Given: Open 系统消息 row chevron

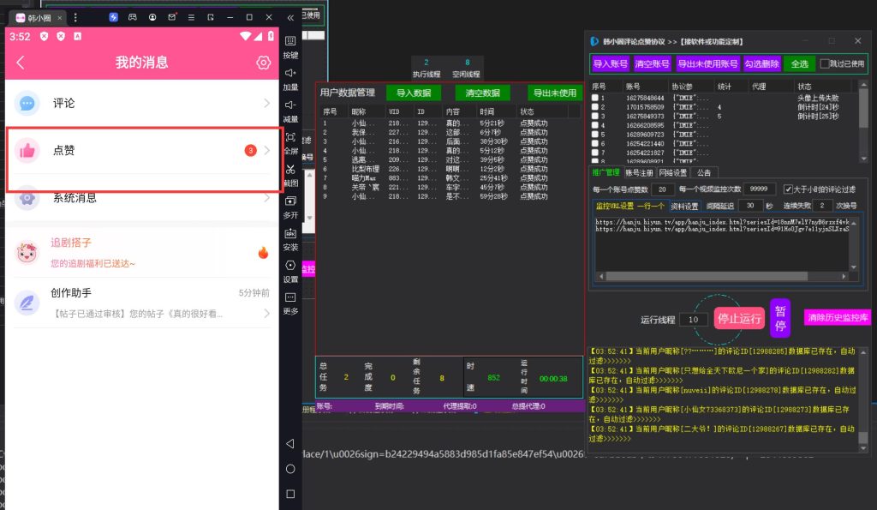Looking at the screenshot, I should (x=267, y=198).
